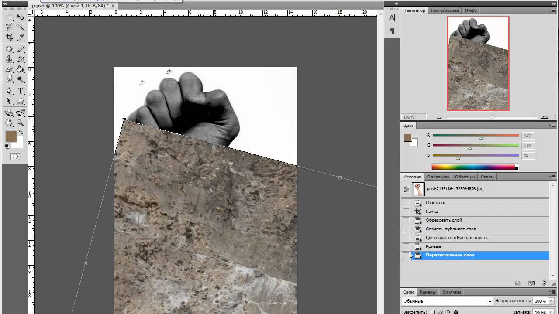Image resolution: width=559 pixels, height=314 pixels.
Task: Select the Paint Bucket tool
Action: 21,69
